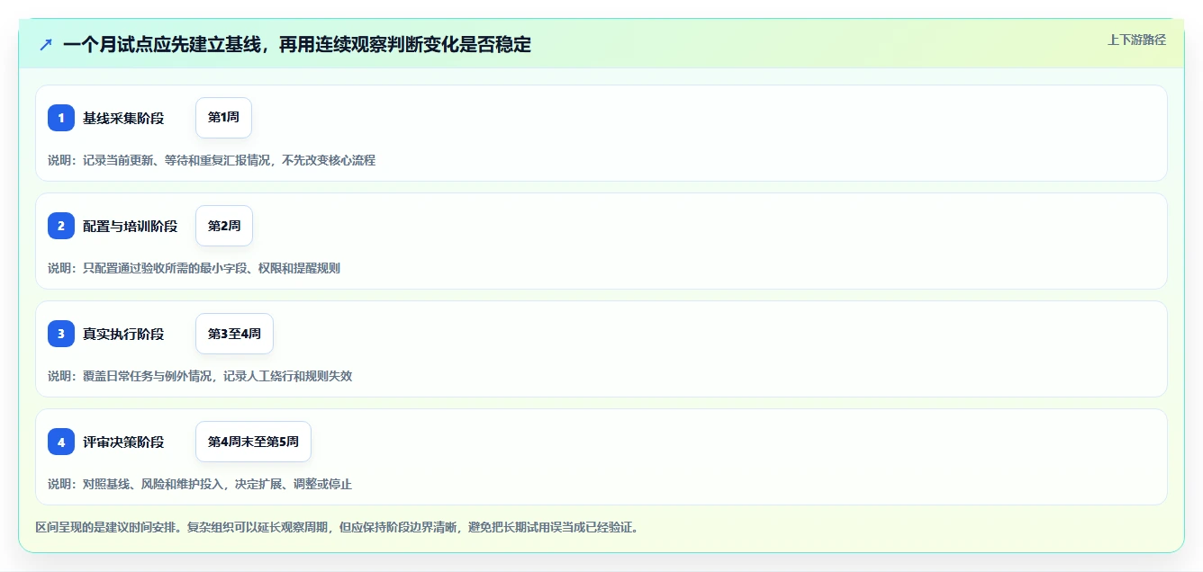
Task: Select the 第3至4周 time chip
Action: pyautogui.click(x=234, y=334)
